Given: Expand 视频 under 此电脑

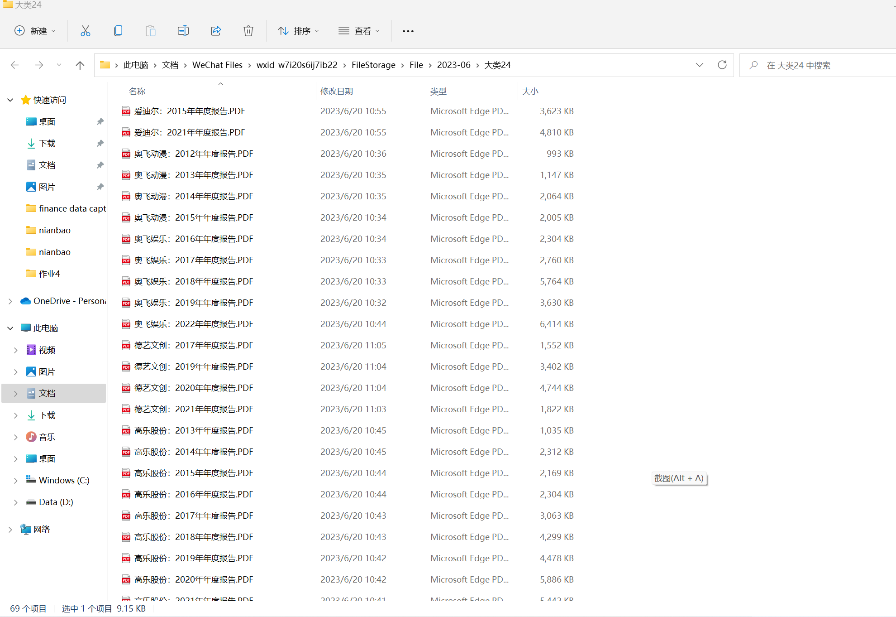Looking at the screenshot, I should click(x=16, y=350).
